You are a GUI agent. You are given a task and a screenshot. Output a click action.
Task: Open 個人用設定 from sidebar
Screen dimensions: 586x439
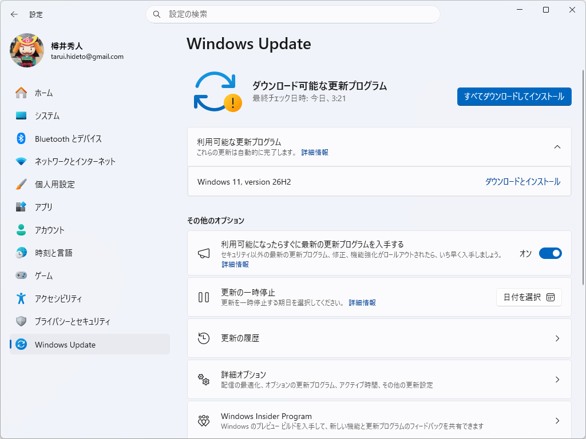[x=90, y=184]
